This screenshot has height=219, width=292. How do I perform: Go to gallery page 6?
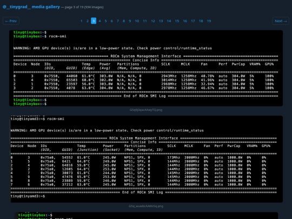click(x=111, y=21)
